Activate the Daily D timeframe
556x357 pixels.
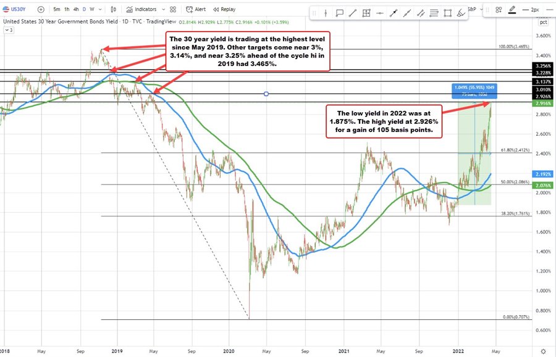83,9
